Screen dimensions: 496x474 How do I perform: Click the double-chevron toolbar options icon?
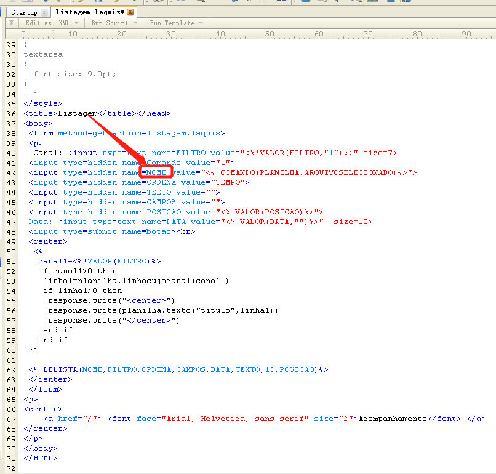(11, 23)
